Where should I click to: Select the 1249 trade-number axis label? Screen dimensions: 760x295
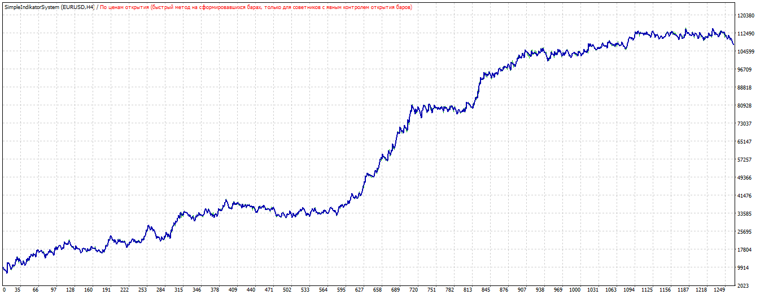719,290
